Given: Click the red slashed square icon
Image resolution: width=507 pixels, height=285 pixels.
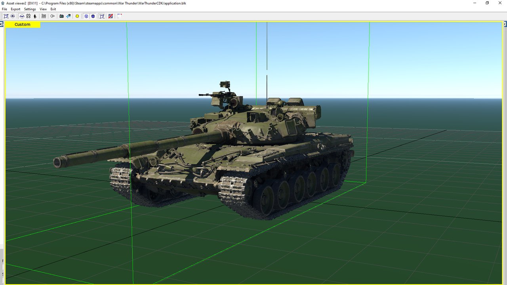Looking at the screenshot, I should [111, 16].
